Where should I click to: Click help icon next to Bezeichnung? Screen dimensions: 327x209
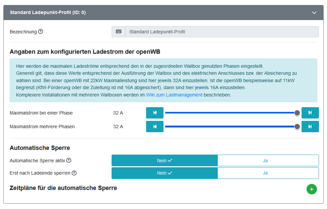click(41, 32)
